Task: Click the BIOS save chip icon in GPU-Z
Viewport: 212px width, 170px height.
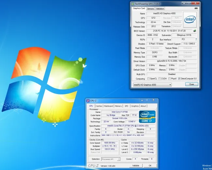Action: [x=195, y=31]
